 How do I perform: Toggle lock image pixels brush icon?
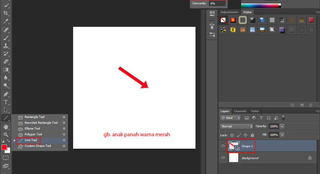click(239, 135)
